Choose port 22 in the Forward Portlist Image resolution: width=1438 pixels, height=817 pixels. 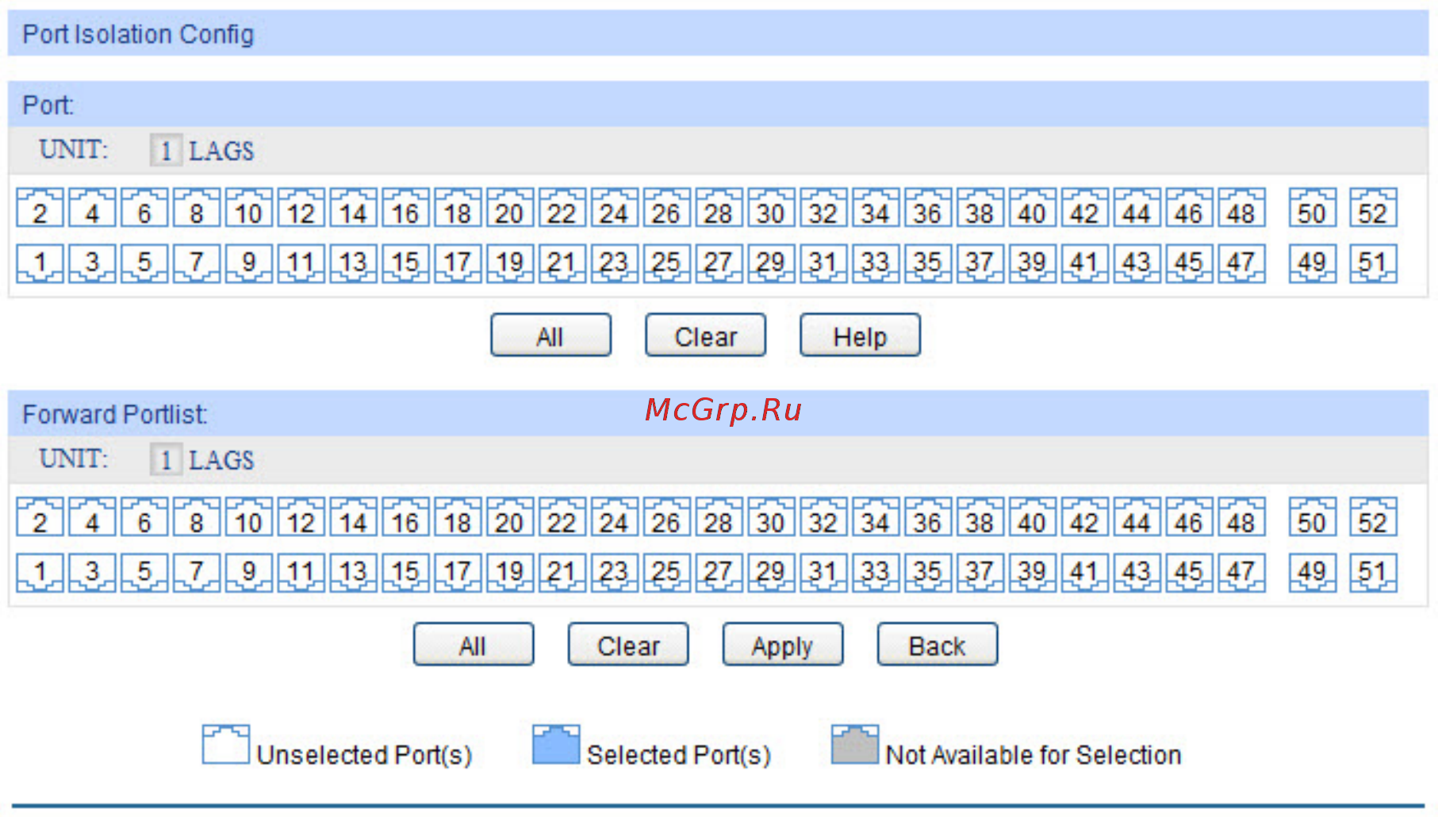562,518
